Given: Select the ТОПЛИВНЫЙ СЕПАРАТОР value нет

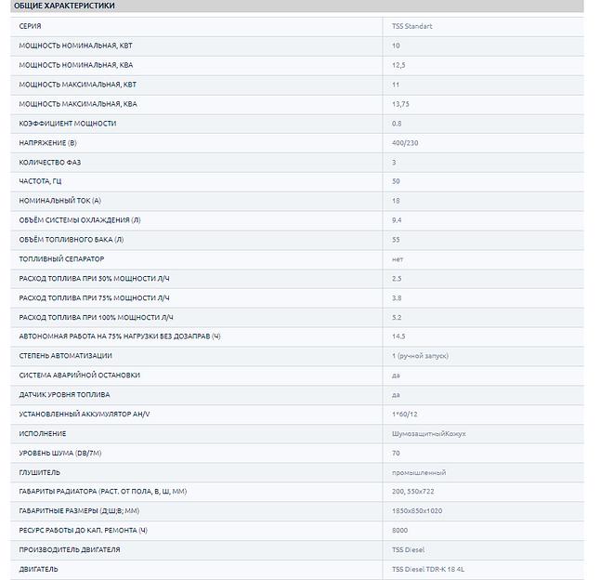Looking at the screenshot, I should (398, 258).
